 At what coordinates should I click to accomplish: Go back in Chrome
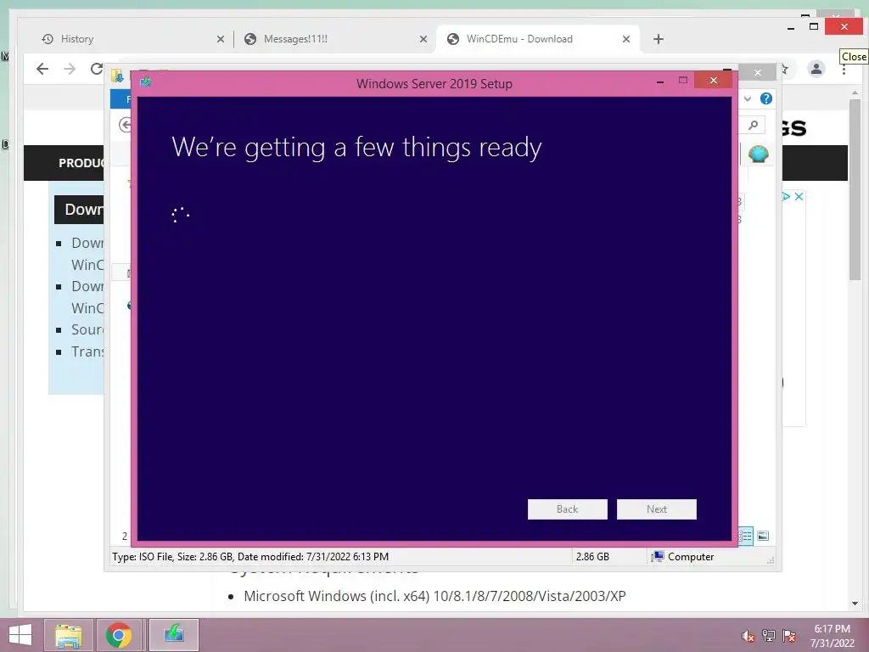pos(42,69)
